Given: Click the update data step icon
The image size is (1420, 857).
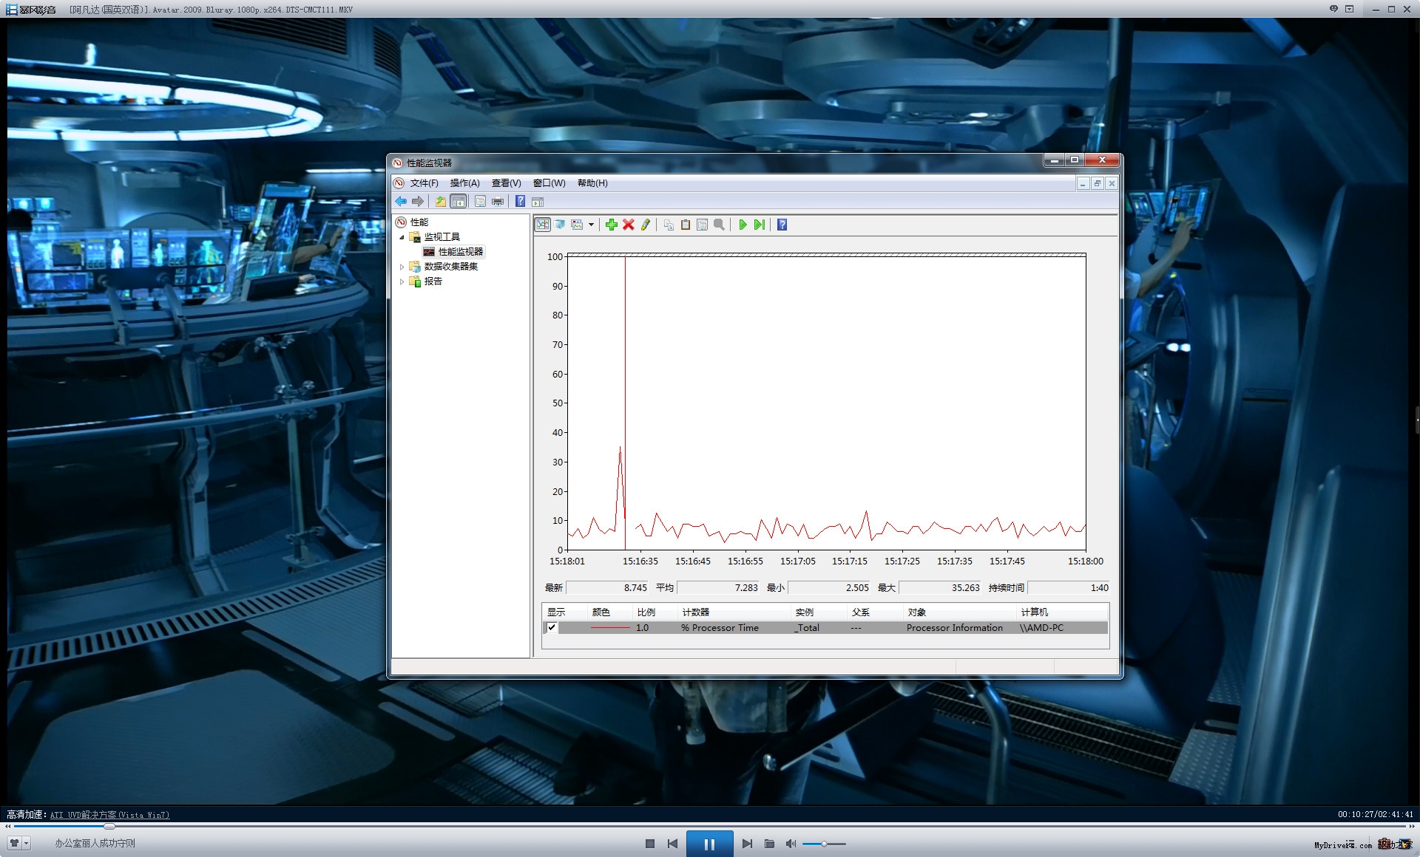Looking at the screenshot, I should click(x=760, y=225).
